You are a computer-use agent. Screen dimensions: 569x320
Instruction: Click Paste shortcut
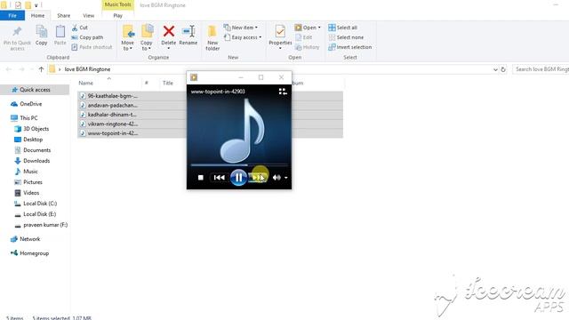pos(92,47)
